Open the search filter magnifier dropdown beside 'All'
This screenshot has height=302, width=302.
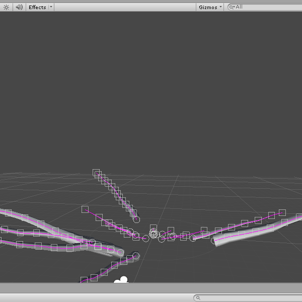[232, 7]
